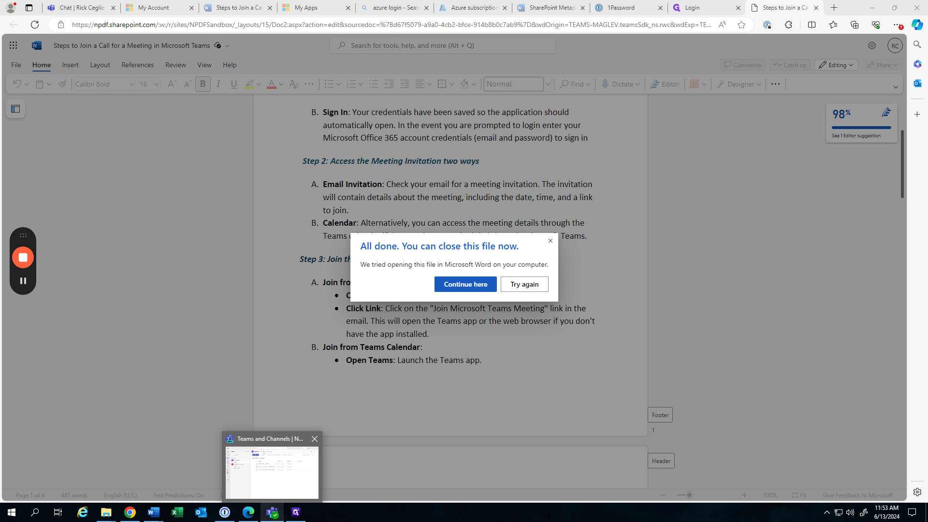Open the File menu
The image size is (928, 522).
[x=16, y=65]
